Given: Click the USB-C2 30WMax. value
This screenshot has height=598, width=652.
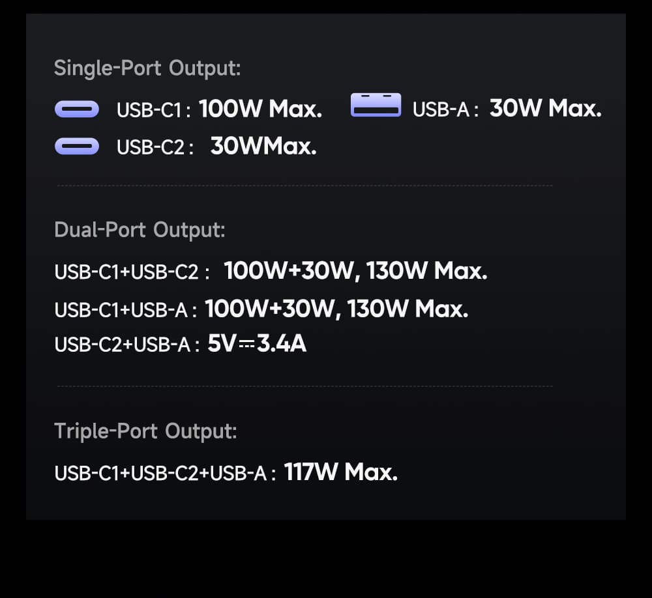Looking at the screenshot, I should [263, 147].
